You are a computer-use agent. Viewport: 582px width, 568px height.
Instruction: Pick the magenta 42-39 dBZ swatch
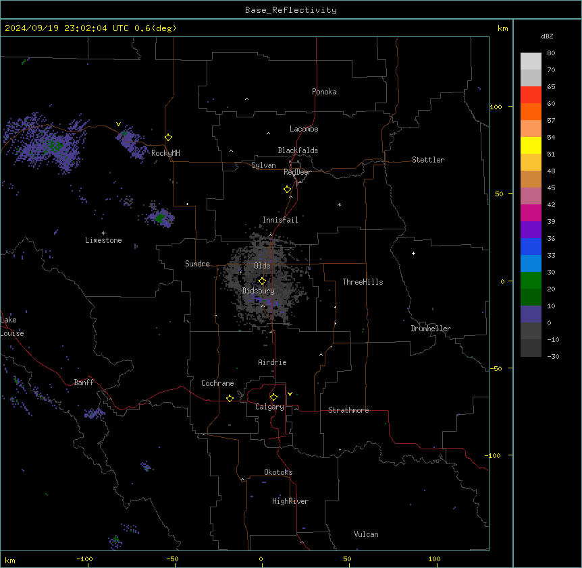531,212
